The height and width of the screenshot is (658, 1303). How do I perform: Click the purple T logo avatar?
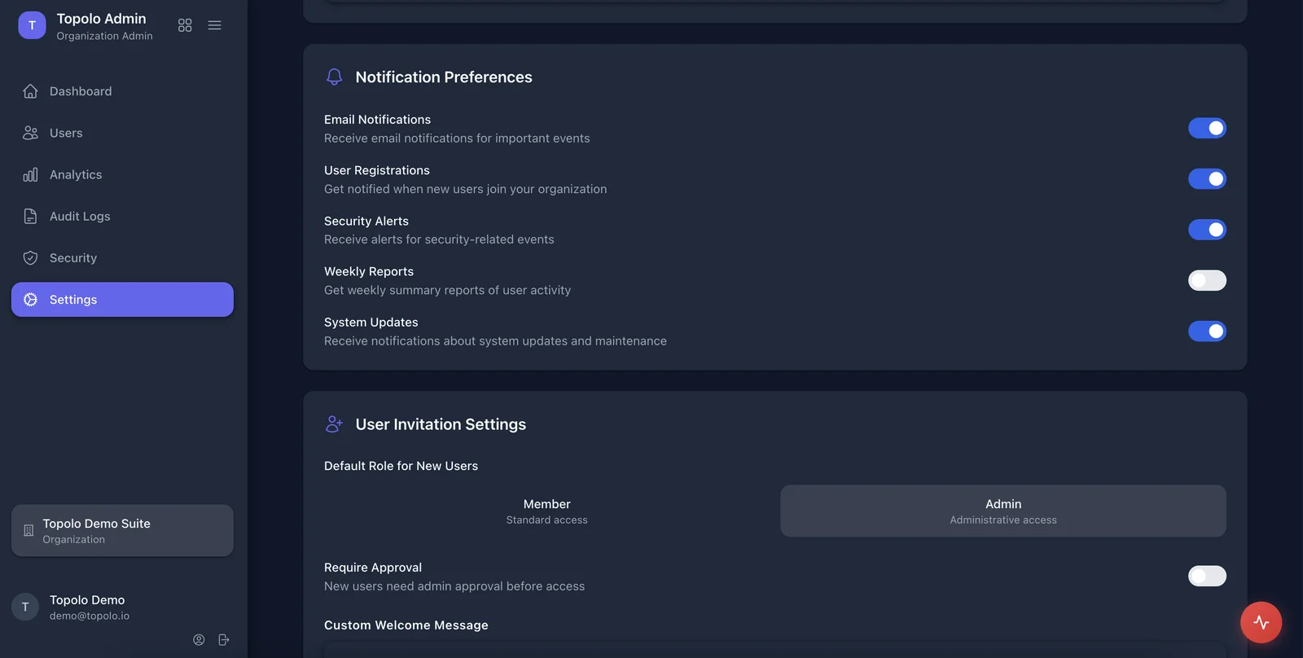[32, 25]
